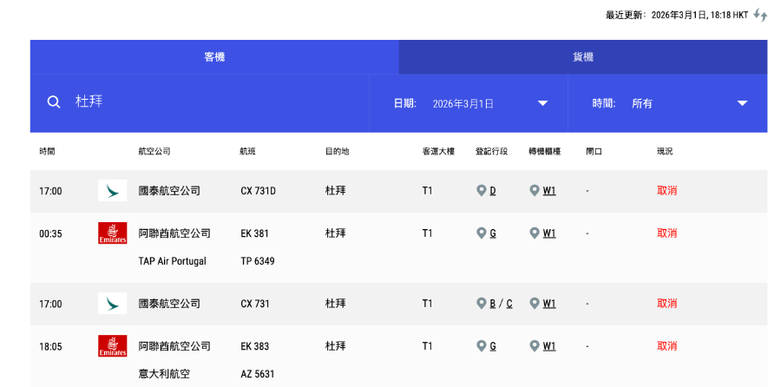Click location pin beside check-in aisle B / C
The width and height of the screenshot is (781, 387).
click(481, 304)
